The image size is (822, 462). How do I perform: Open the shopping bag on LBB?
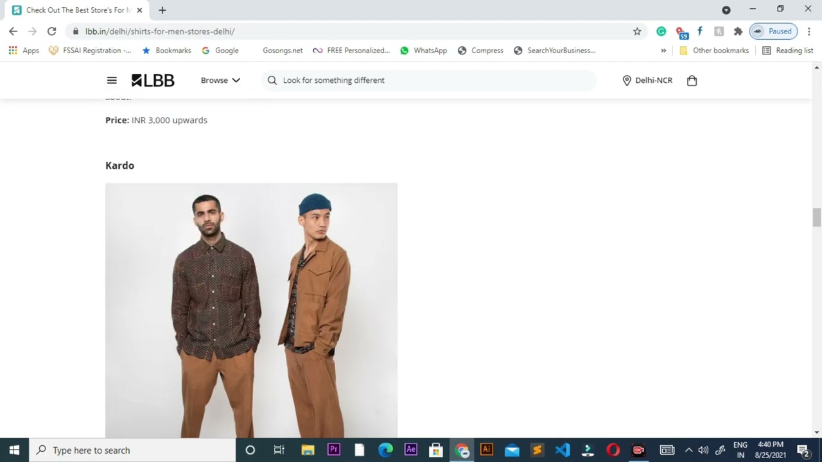click(x=692, y=80)
